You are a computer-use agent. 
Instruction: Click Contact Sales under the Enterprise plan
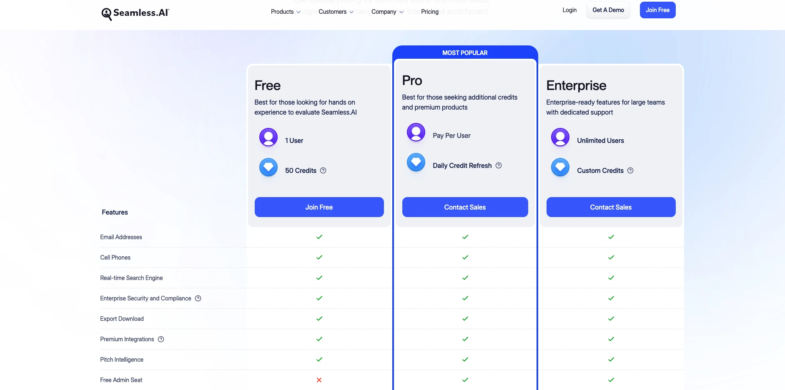click(611, 207)
